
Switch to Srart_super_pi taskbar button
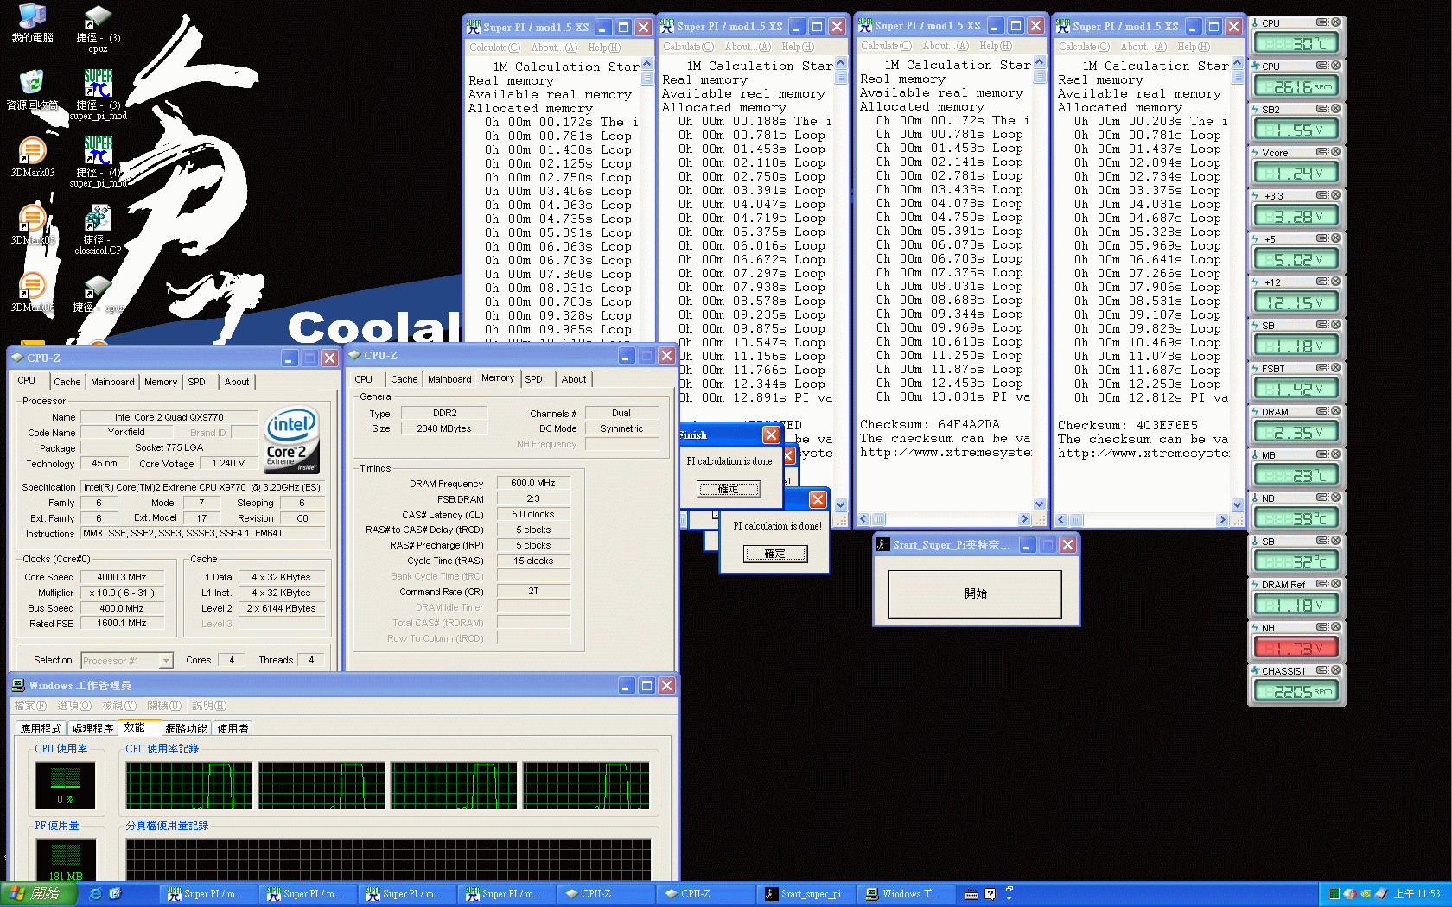pos(805,894)
